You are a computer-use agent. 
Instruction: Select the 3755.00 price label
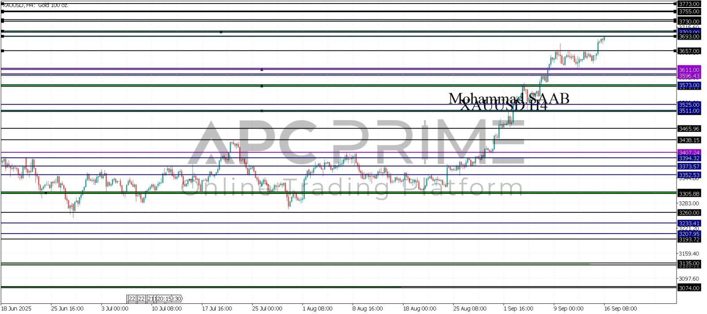pyautogui.click(x=689, y=11)
